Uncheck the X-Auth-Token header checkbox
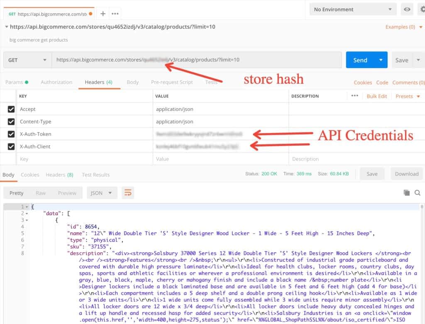Image resolution: width=425 pixels, height=324 pixels. click(11, 134)
